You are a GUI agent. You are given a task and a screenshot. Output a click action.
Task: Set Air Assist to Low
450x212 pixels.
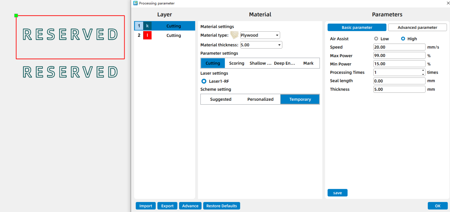(376, 39)
